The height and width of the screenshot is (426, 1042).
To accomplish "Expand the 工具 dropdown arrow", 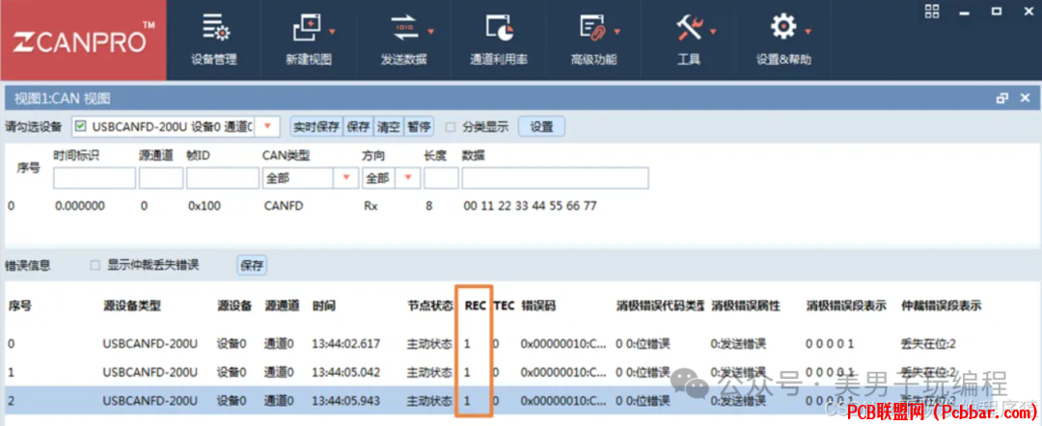I will (713, 31).
